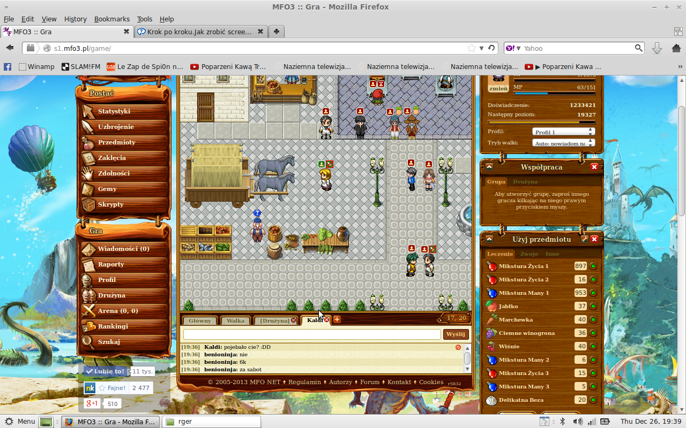The height and width of the screenshot is (428, 686).
Task: Click the red block icon next to Kaldi's message
Action: coord(458,347)
